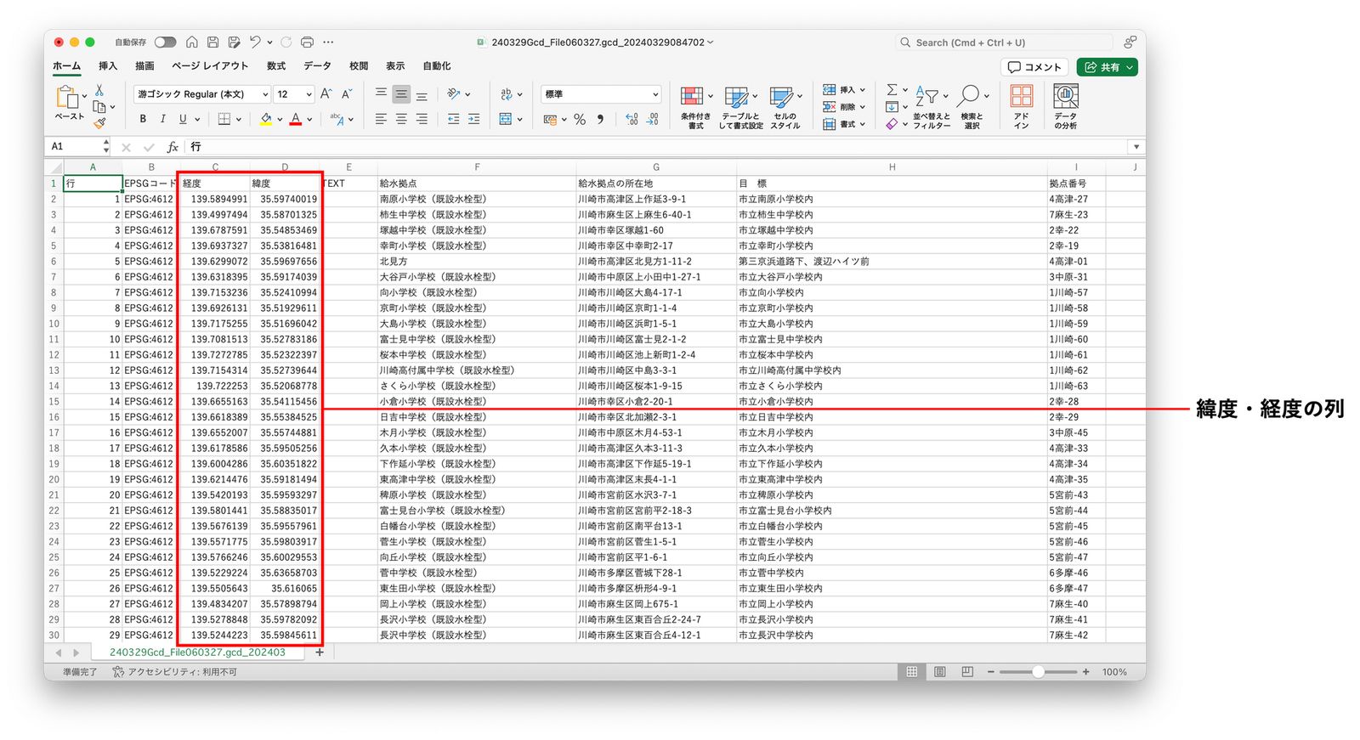The image size is (1360, 740).
Task: Cut selection with the scissors icon
Action: pos(99,90)
